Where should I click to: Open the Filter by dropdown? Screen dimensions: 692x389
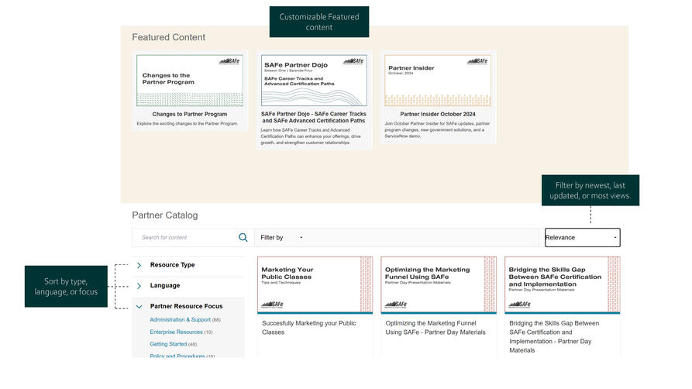(x=282, y=238)
